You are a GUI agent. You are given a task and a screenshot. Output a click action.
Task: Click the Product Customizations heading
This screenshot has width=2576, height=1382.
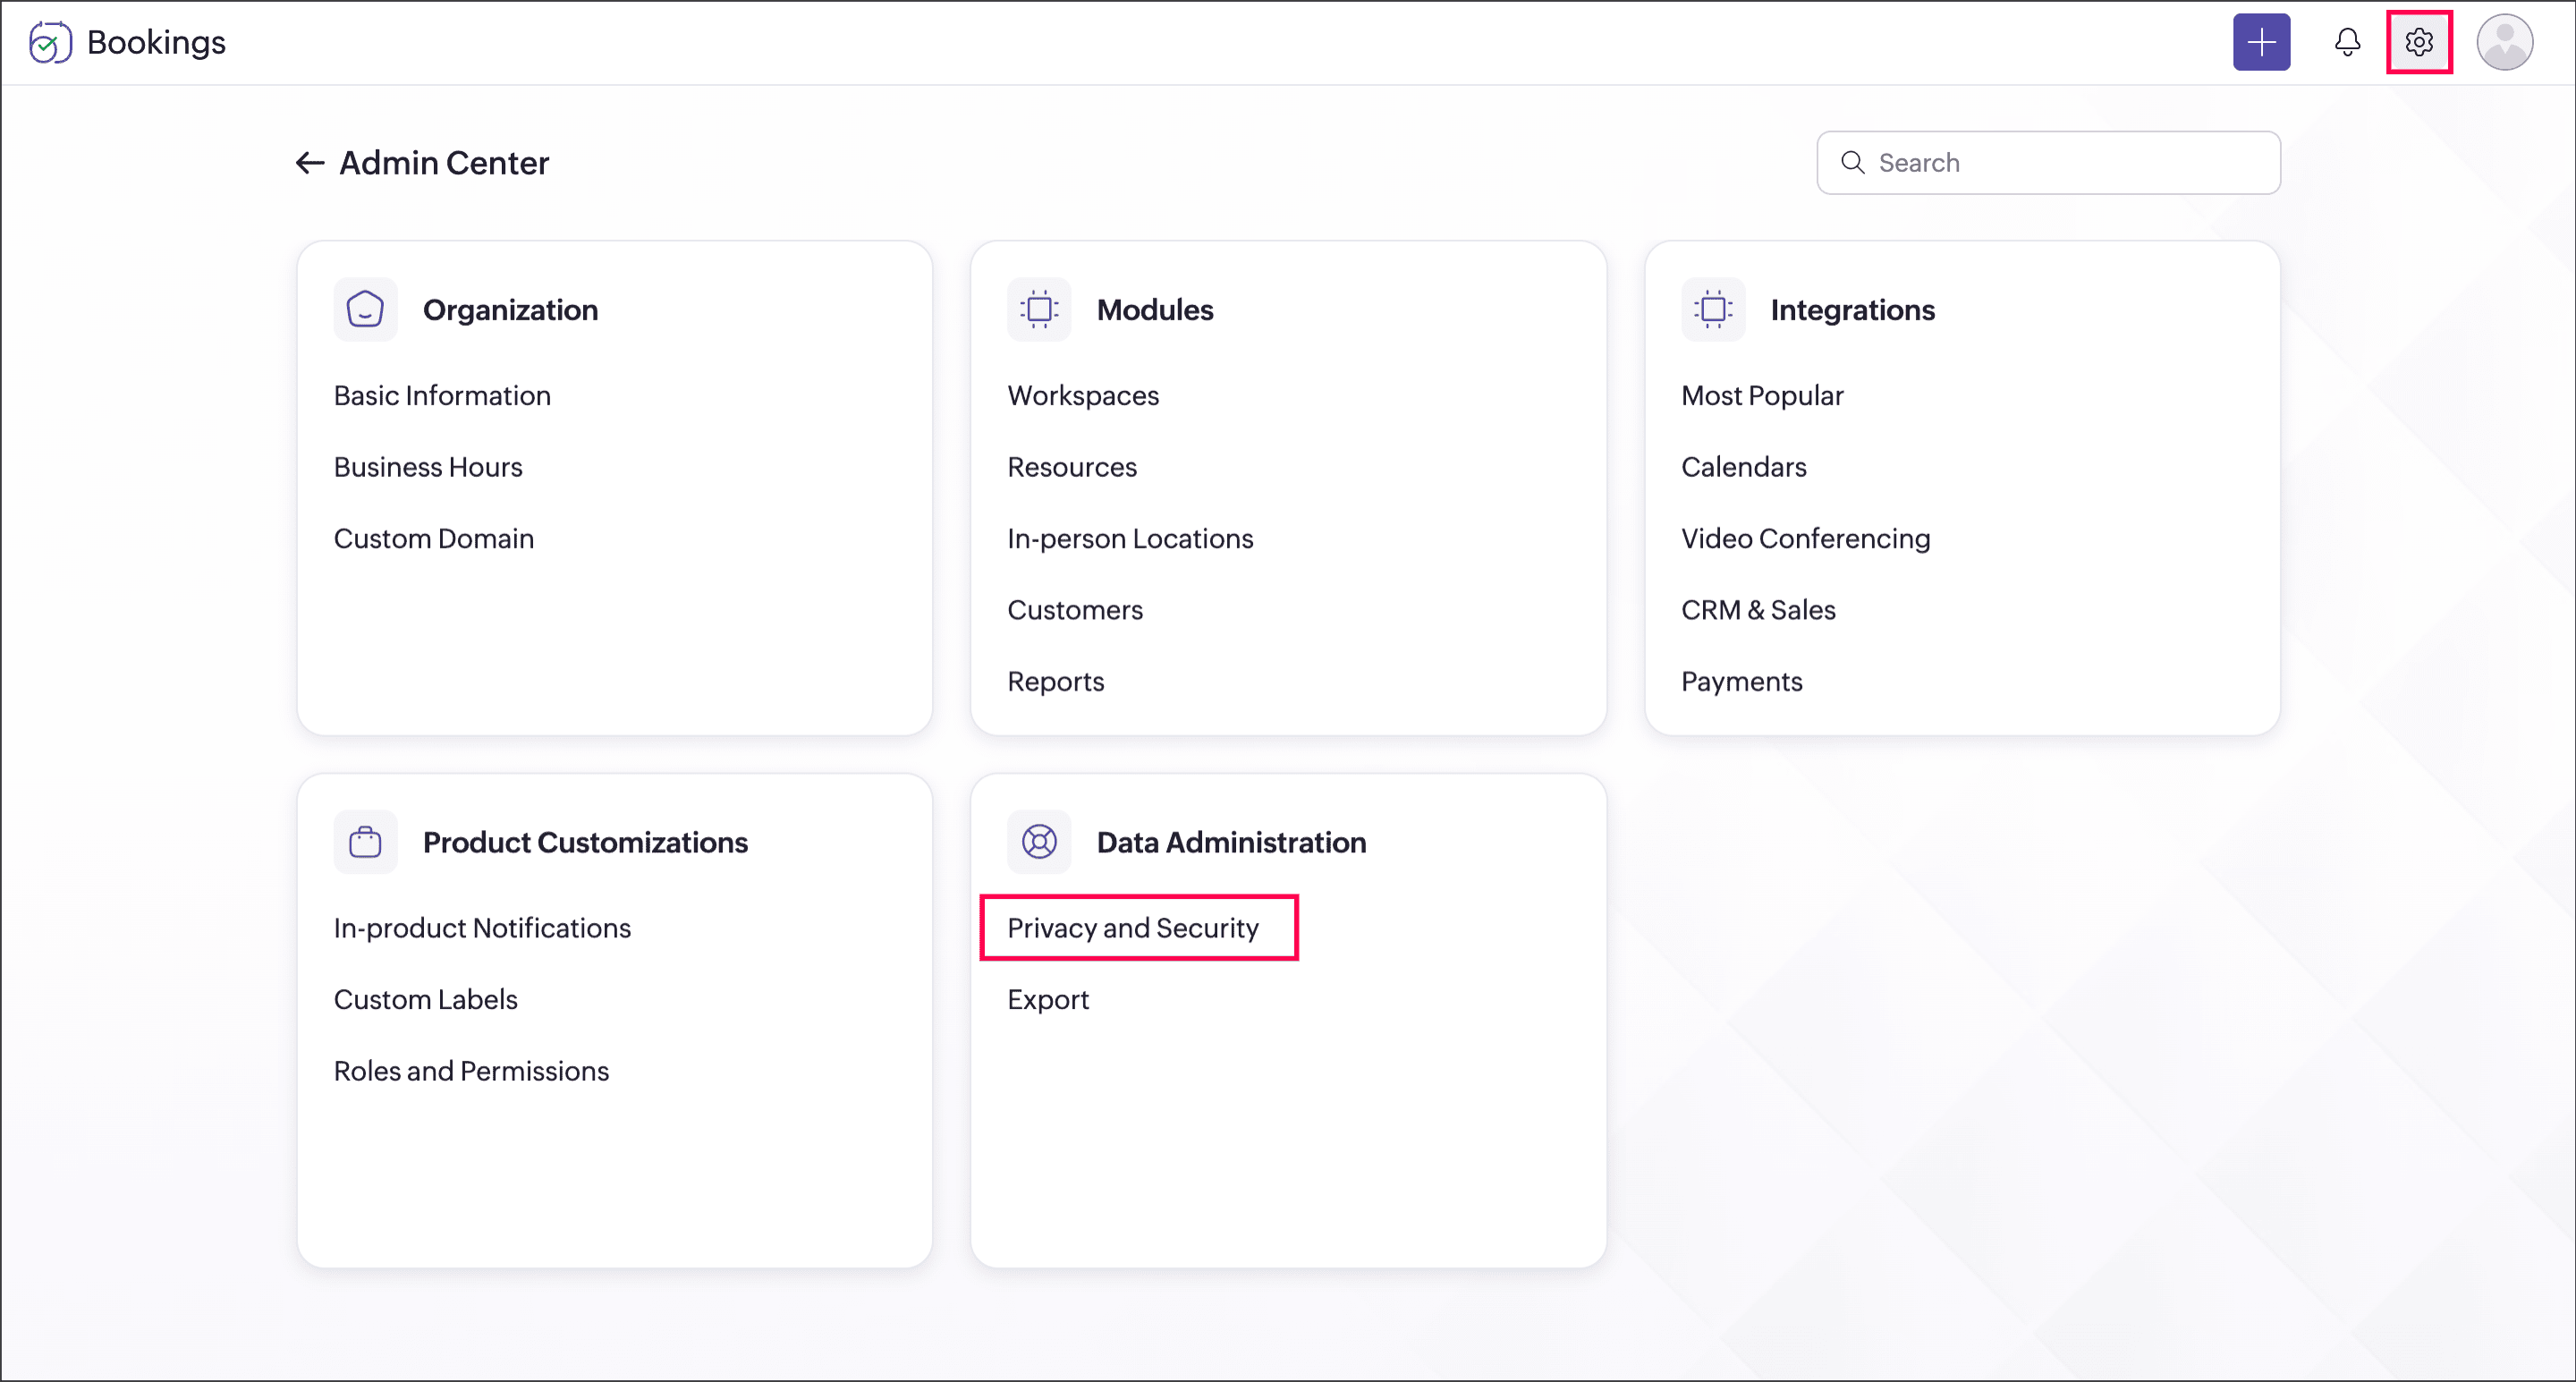click(x=585, y=842)
